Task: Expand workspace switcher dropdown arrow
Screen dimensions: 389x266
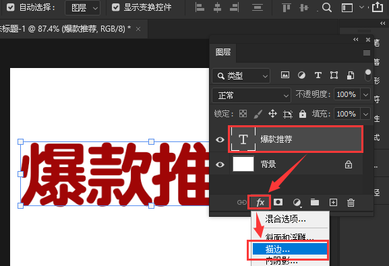Action: coord(362,7)
